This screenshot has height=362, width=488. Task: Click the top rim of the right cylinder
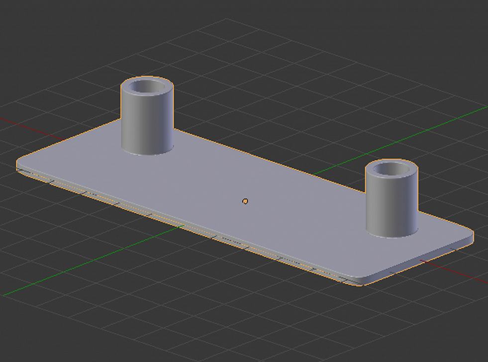(391, 161)
